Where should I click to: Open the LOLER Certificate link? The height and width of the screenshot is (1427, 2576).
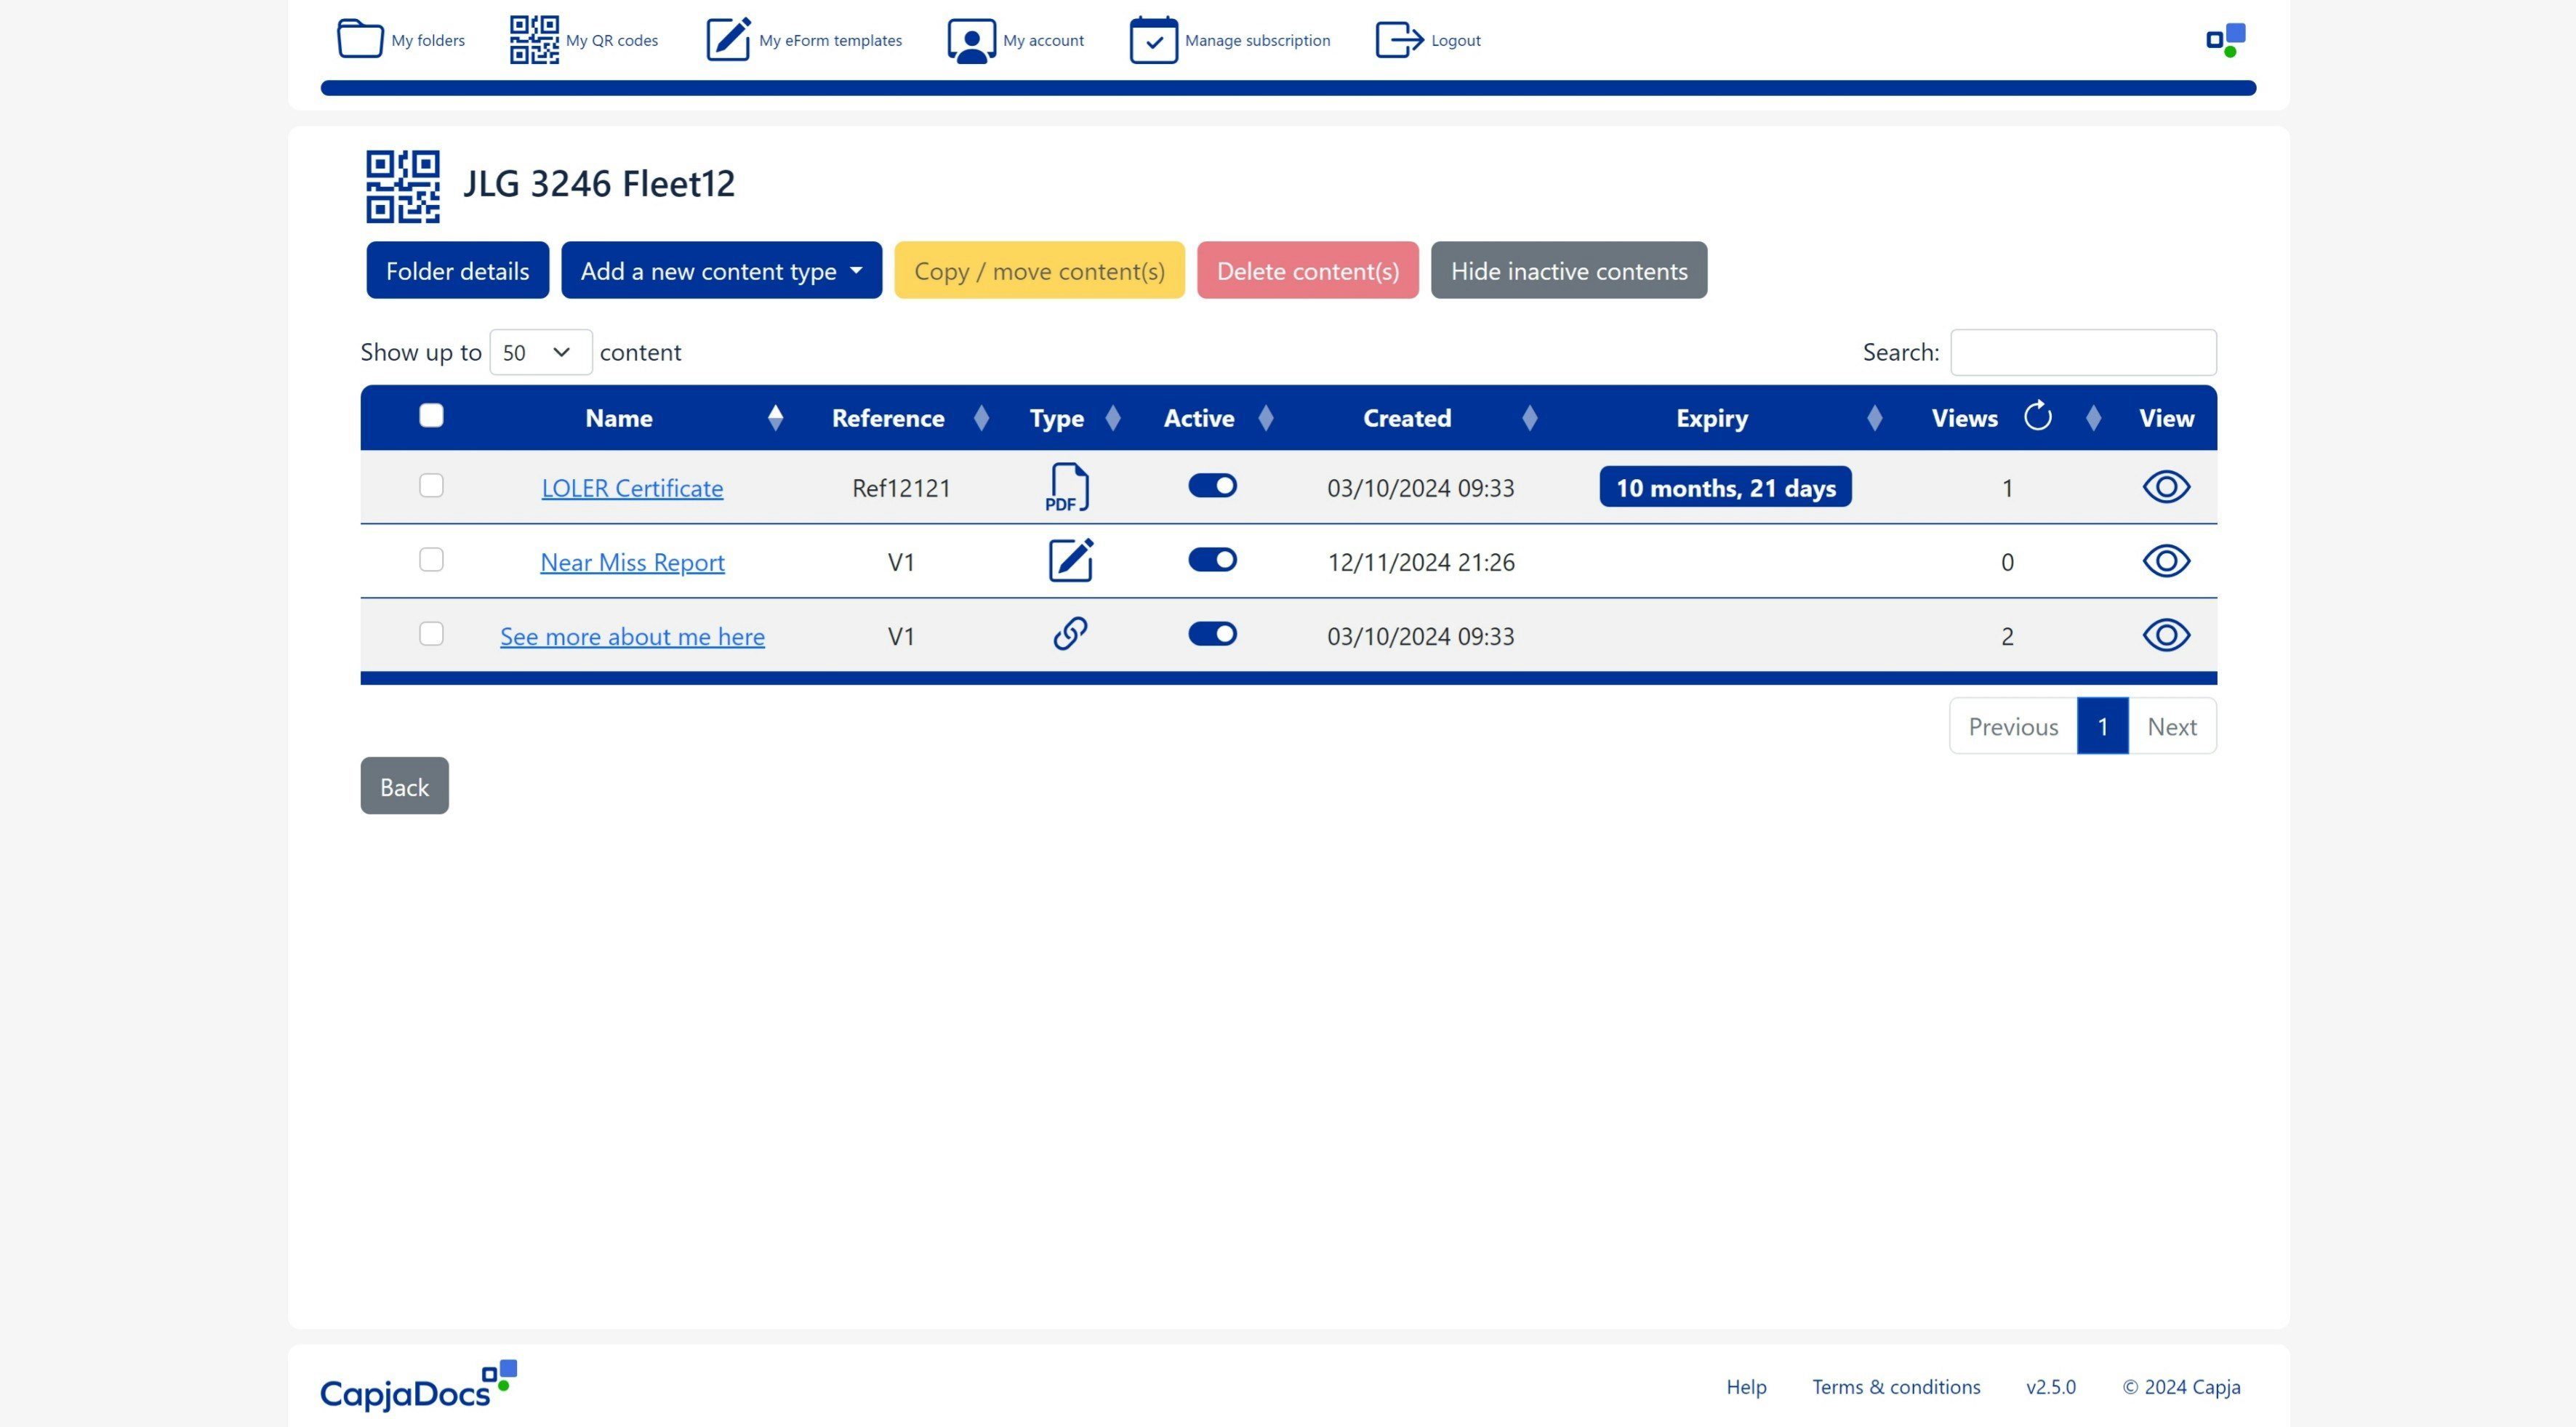pos(632,488)
